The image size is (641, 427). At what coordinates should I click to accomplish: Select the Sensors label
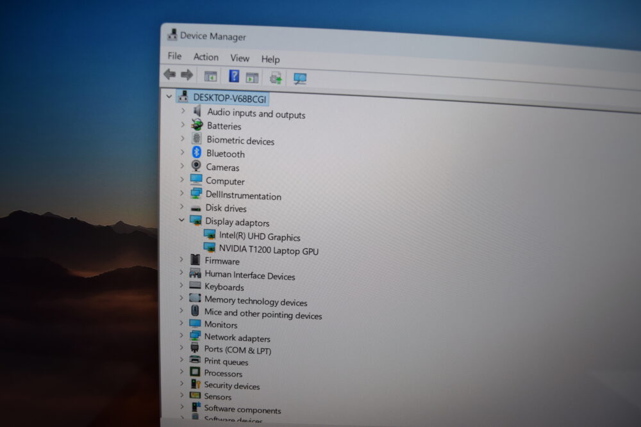[217, 396]
